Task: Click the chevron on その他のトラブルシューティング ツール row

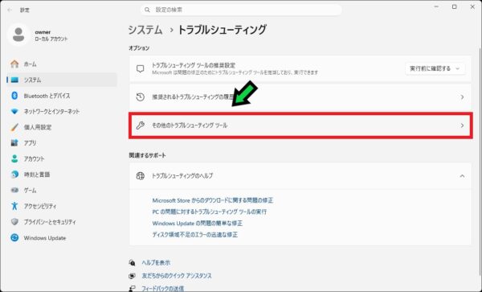Action: point(462,125)
